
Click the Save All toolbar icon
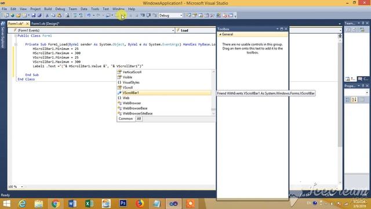pyautogui.click(x=39, y=16)
